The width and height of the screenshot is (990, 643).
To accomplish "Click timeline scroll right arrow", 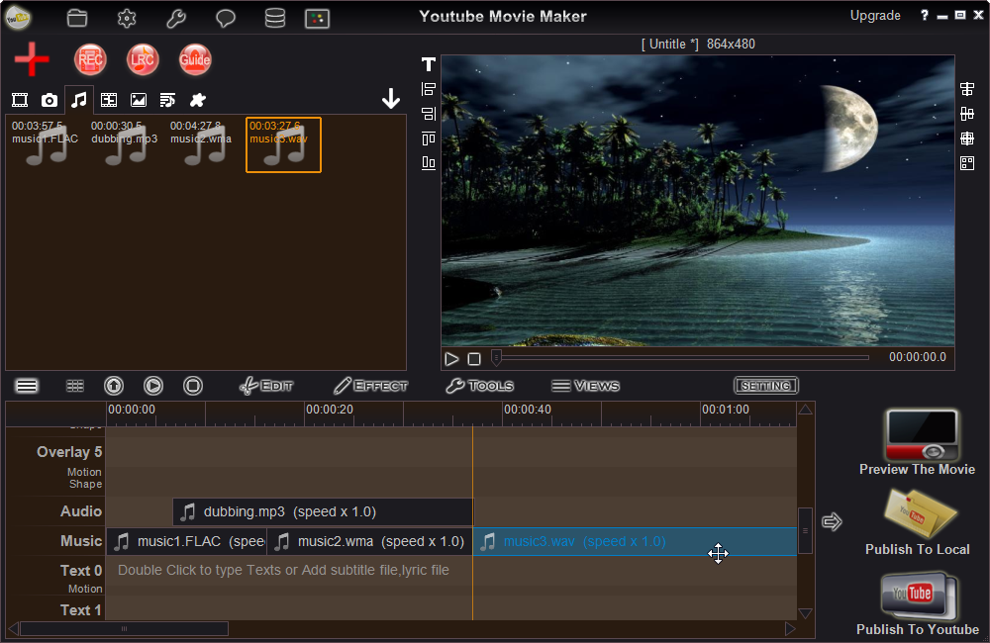I will coord(790,628).
